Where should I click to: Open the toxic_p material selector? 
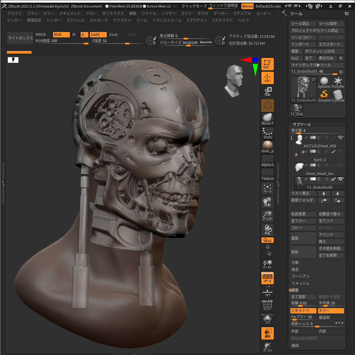(x=267, y=147)
